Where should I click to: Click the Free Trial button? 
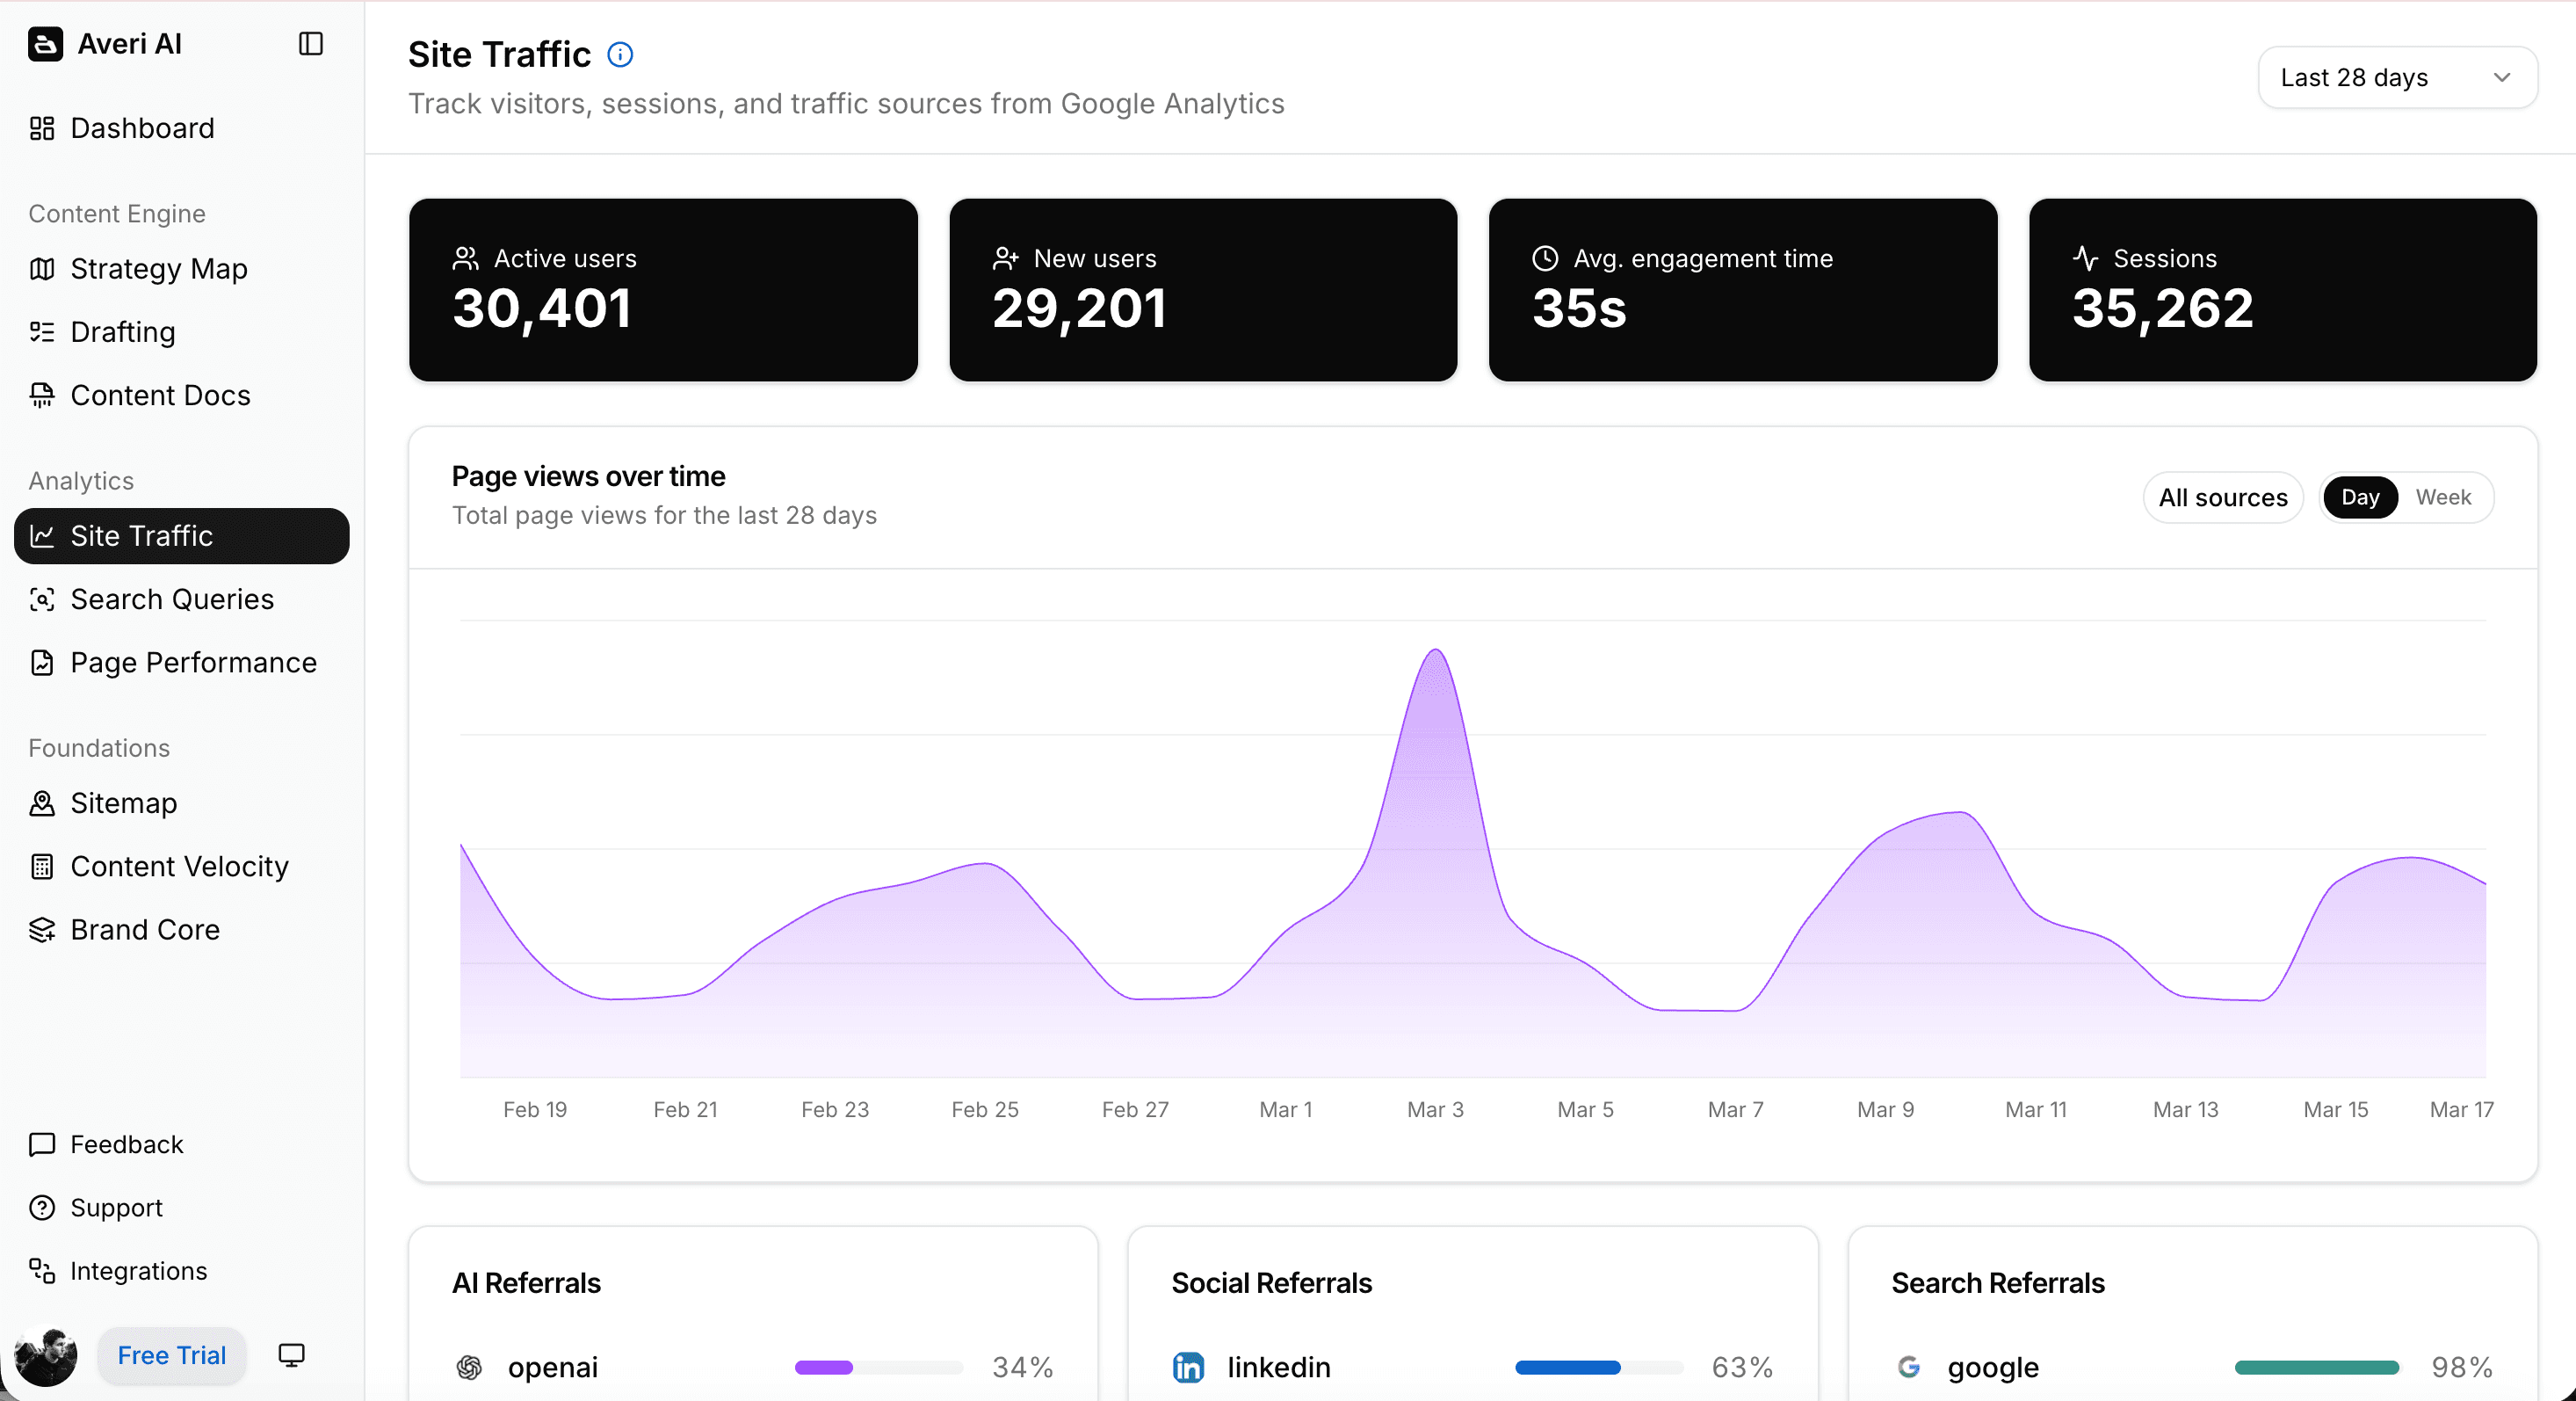click(x=172, y=1355)
